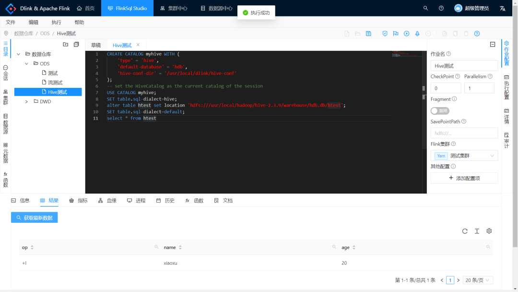Click the search icon in op column header
This screenshot has width=518, height=292.
pos(156,247)
